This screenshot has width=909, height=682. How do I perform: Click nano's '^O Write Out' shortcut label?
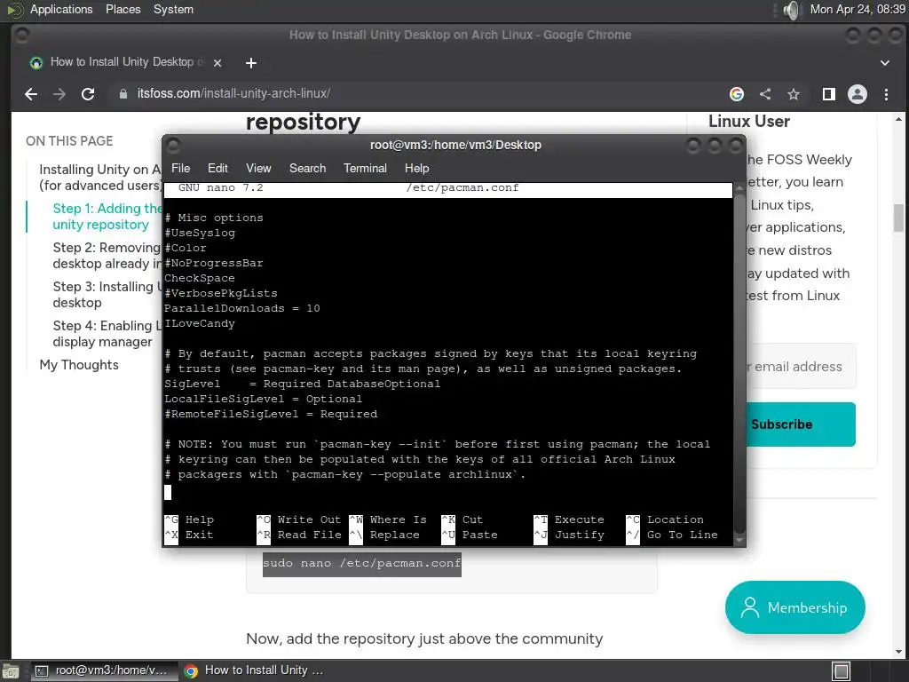pyautogui.click(x=299, y=519)
